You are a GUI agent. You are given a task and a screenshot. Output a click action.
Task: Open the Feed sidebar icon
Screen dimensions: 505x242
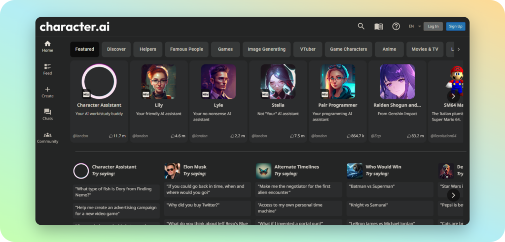[47, 69]
